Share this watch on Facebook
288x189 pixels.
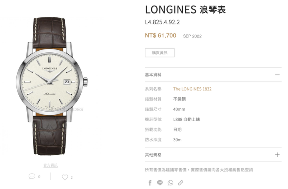(x=150, y=183)
